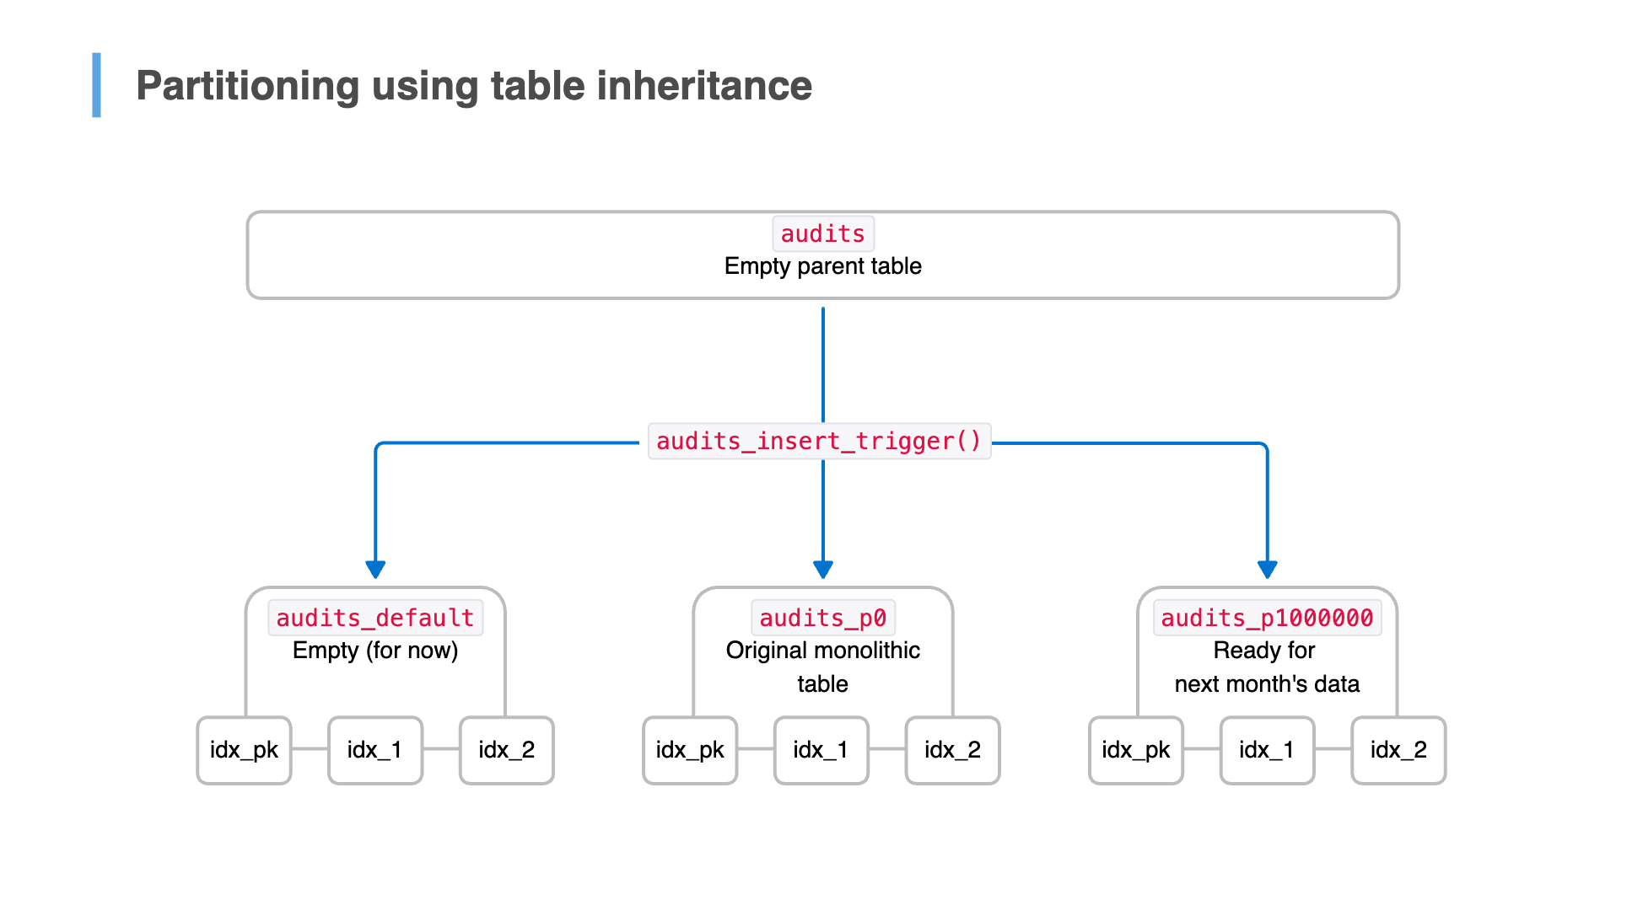Image resolution: width=1643 pixels, height=900 pixels.
Task: Click the "Empty parent table" text
Action: pyautogui.click(x=822, y=266)
